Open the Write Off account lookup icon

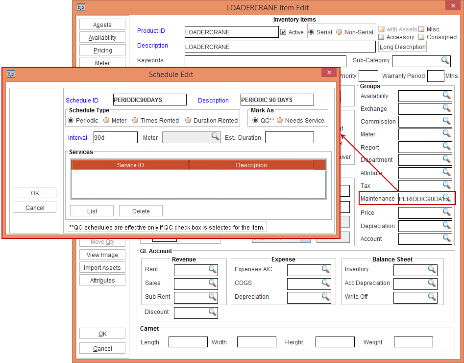coord(432,297)
